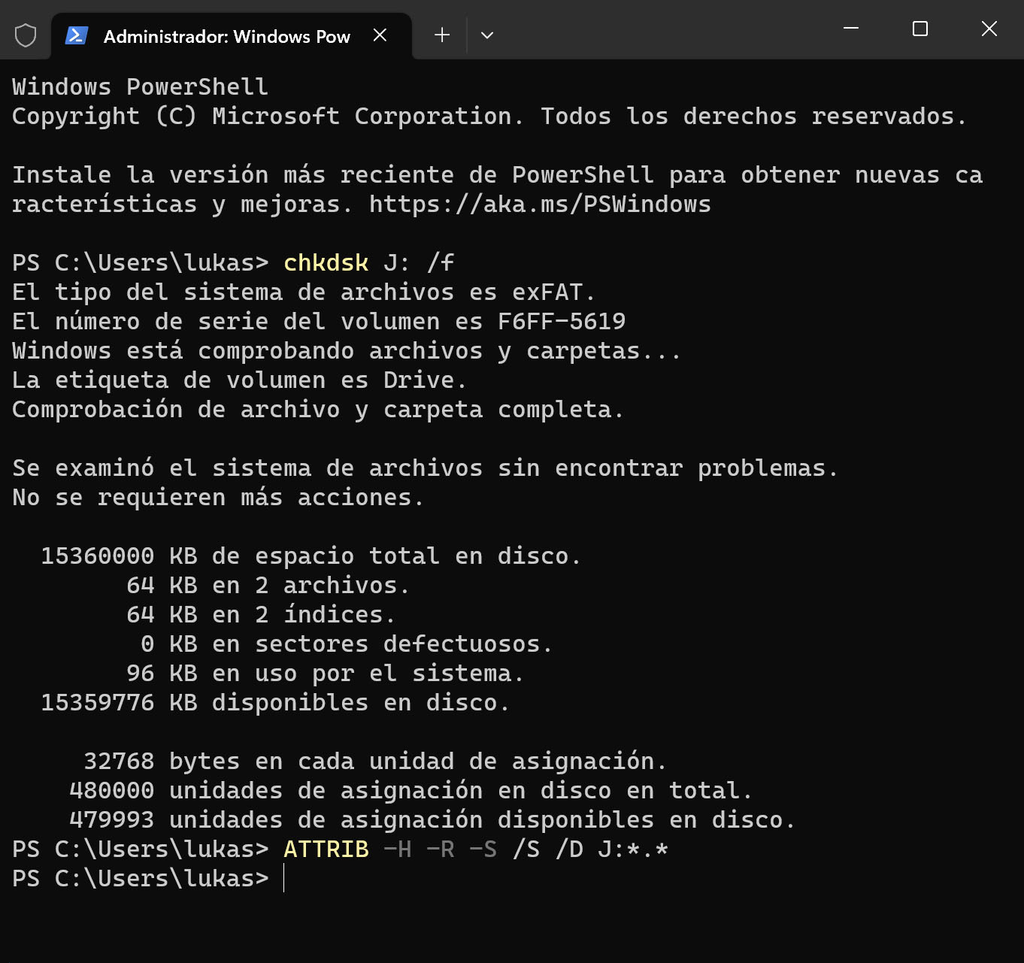The image size is (1024, 963).
Task: Click the Copyright Microsoft Corporation line
Action: tap(489, 117)
